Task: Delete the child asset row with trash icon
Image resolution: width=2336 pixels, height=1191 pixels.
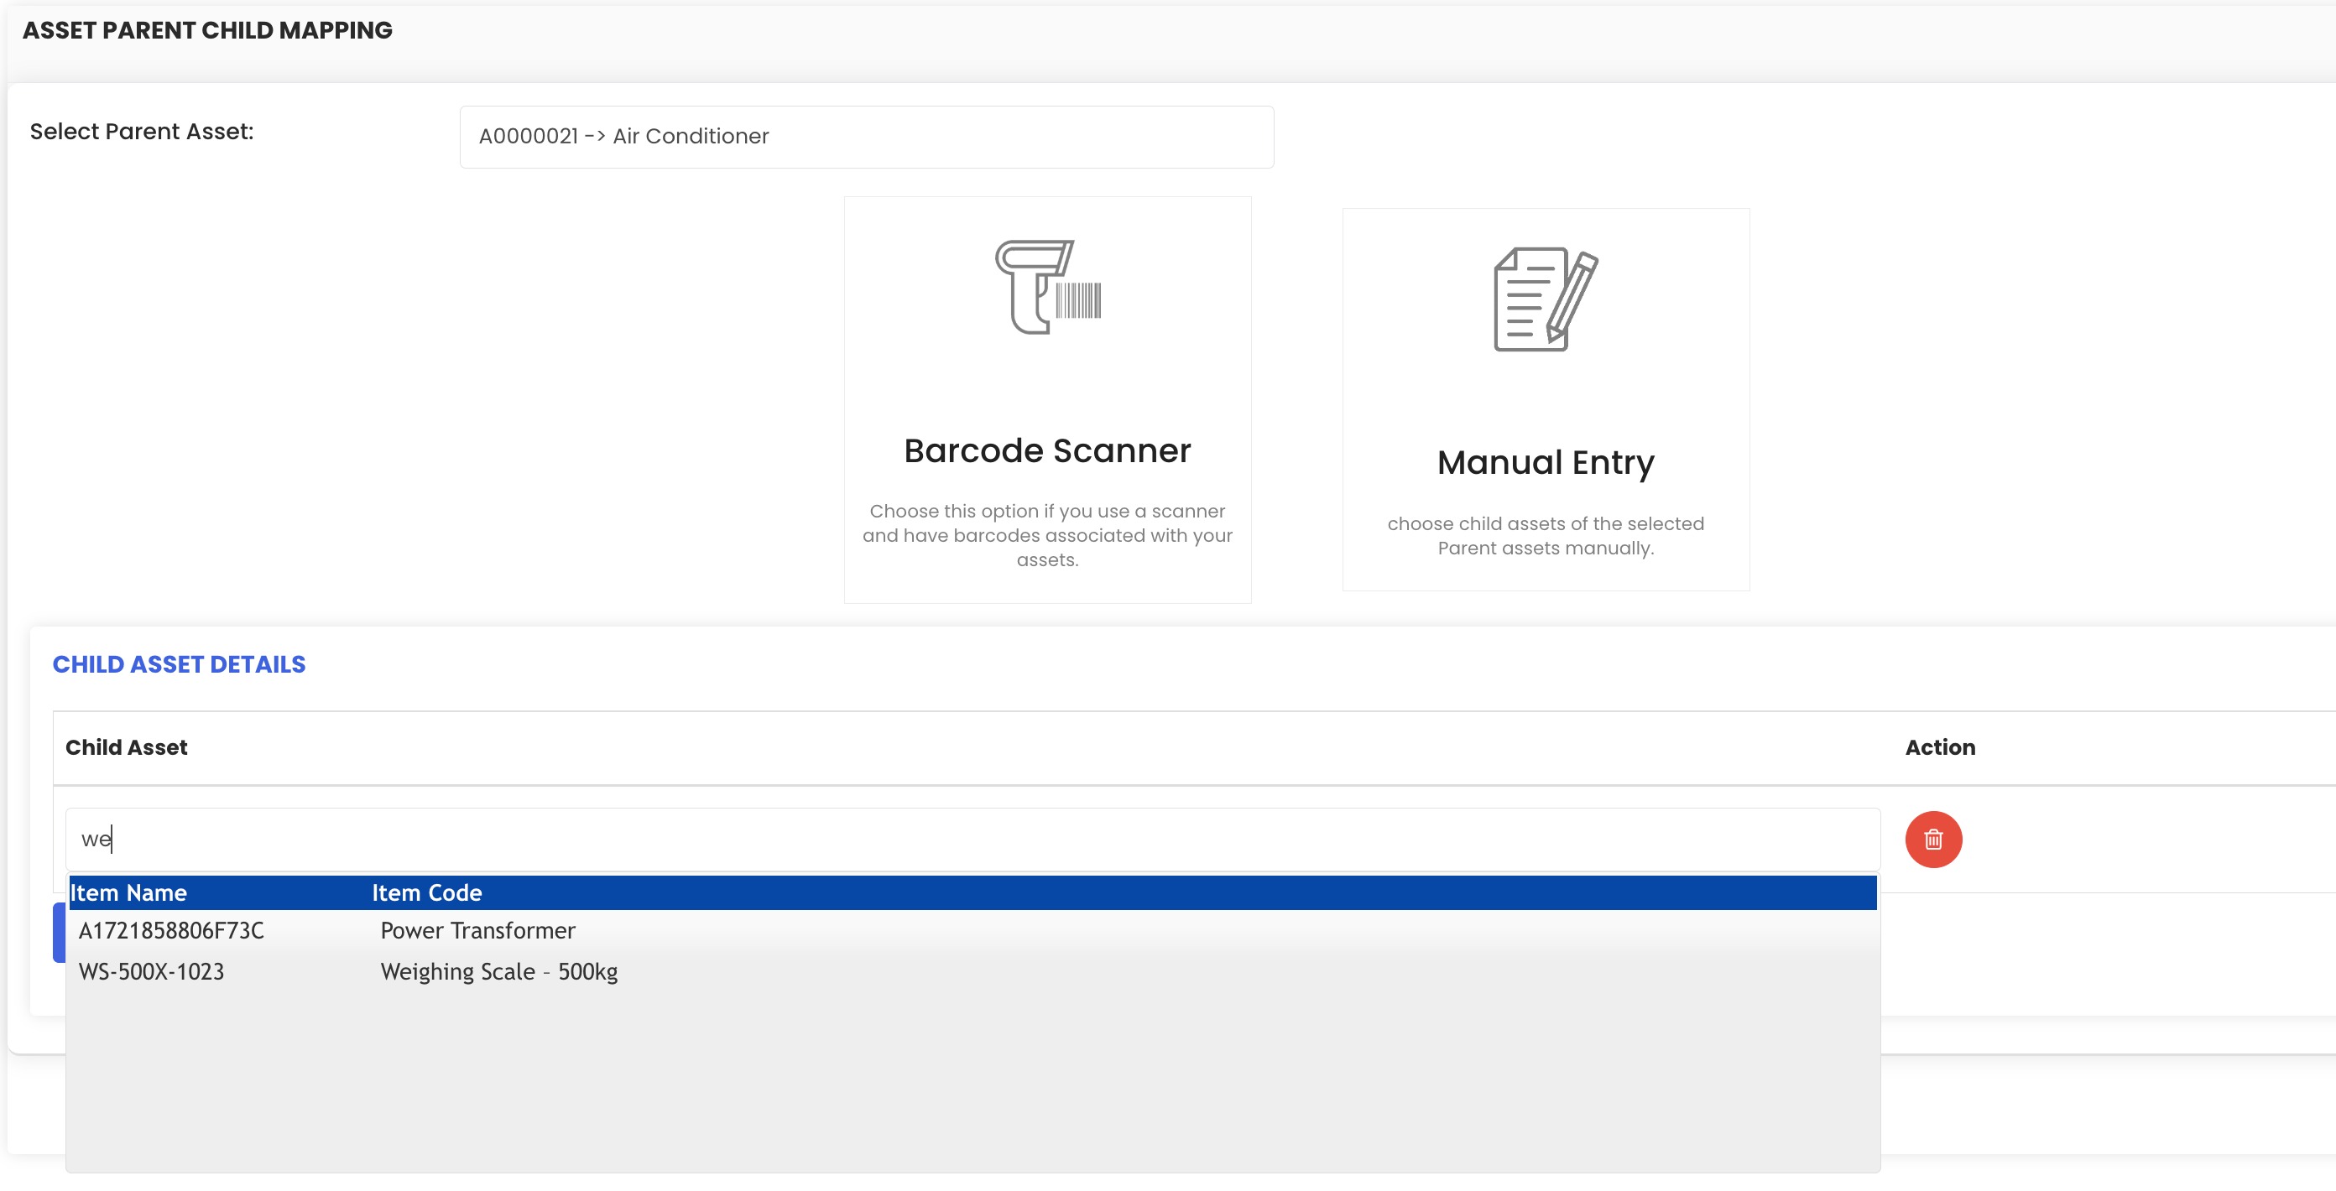Action: [1932, 839]
